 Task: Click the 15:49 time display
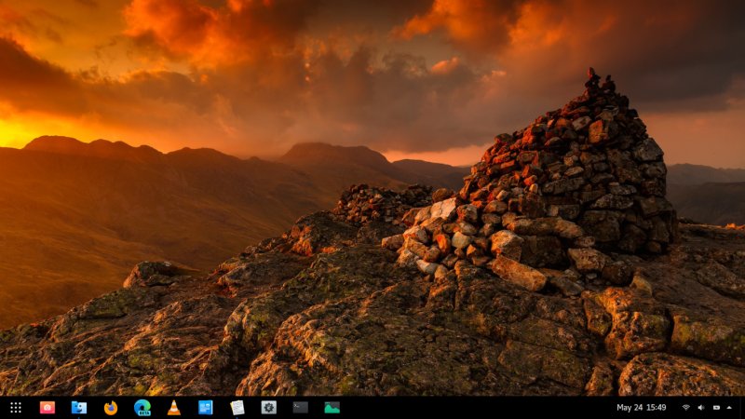tap(657, 408)
